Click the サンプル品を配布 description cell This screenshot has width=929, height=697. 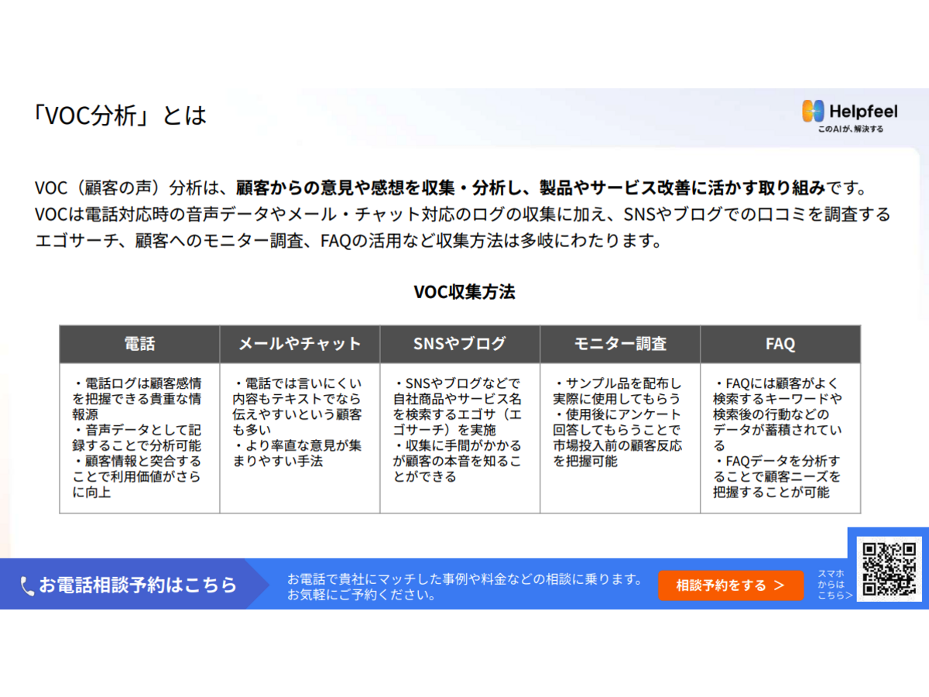[x=619, y=422]
